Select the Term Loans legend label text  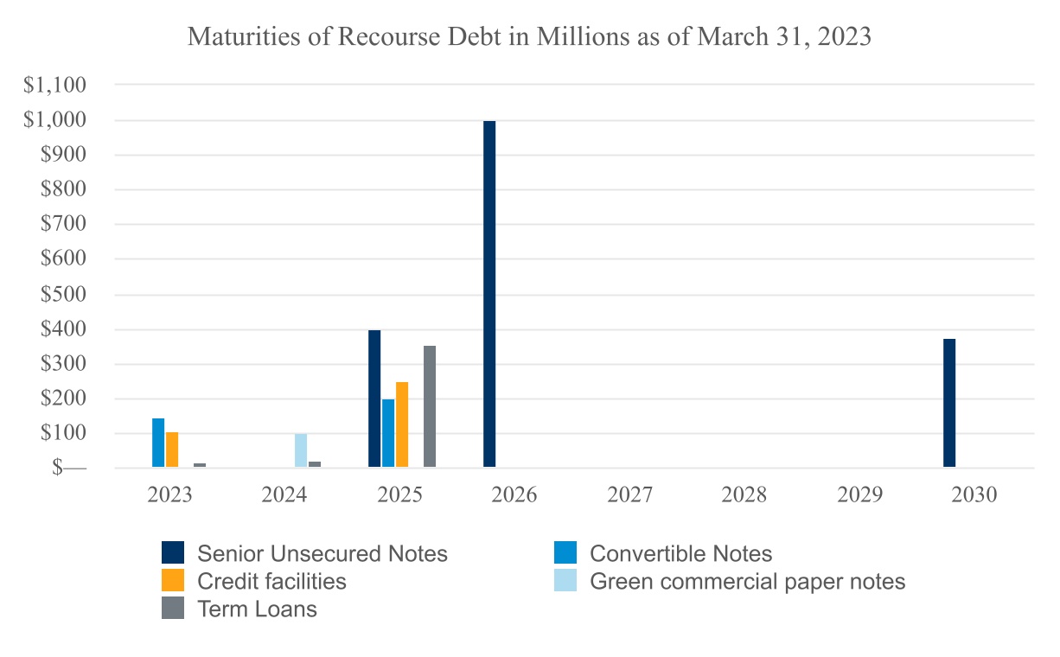[x=257, y=609]
